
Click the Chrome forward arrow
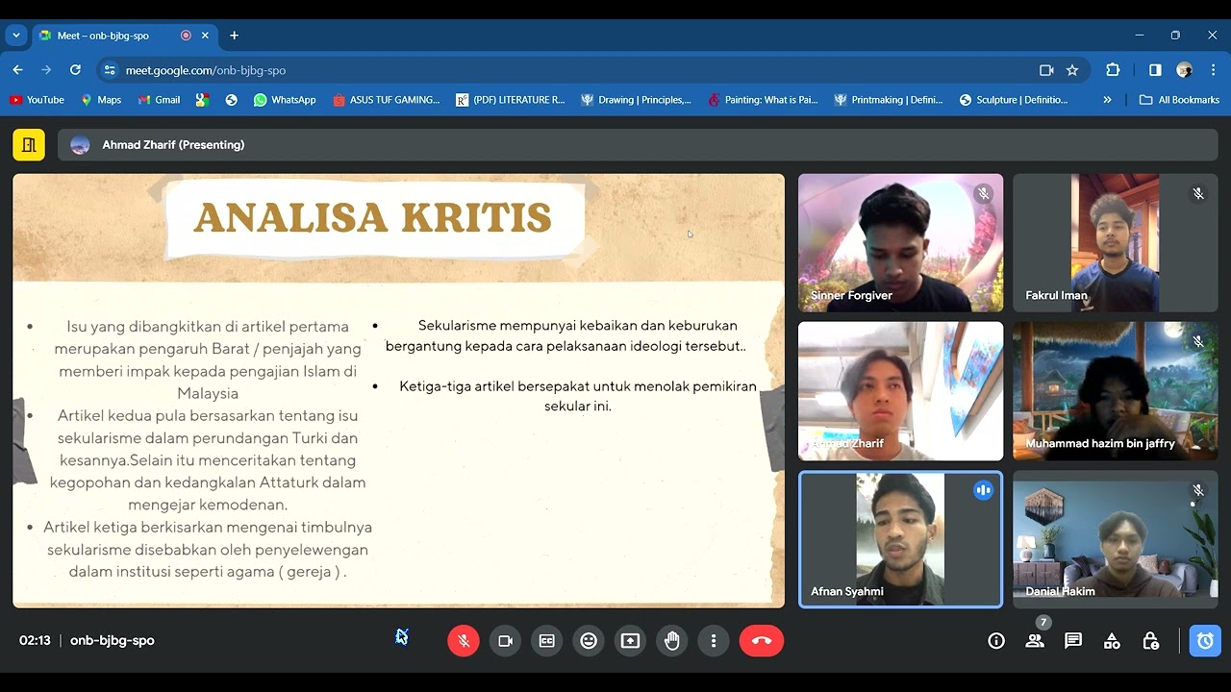[x=46, y=70]
